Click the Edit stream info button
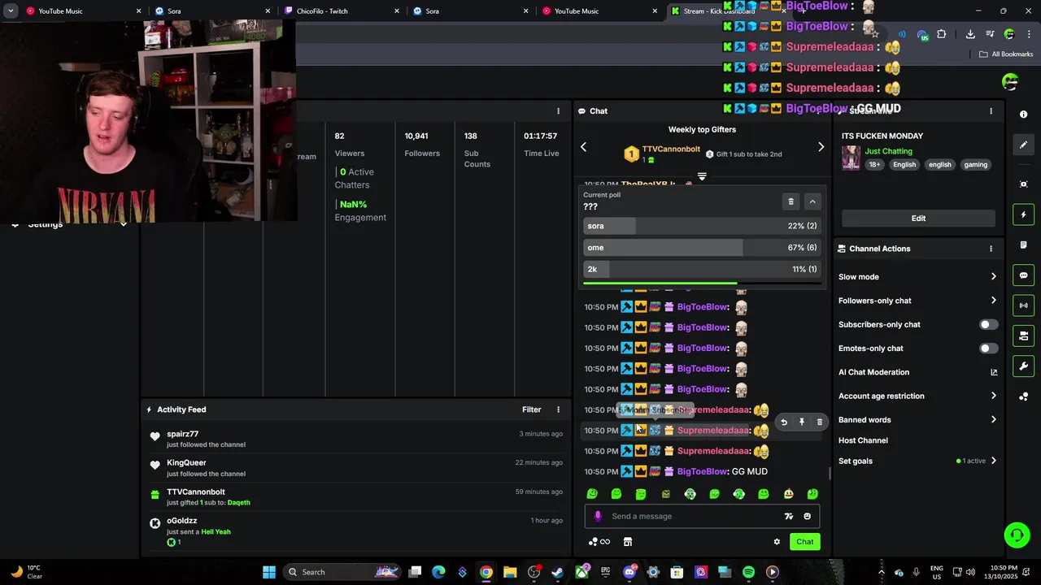The image size is (1041, 585). [918, 218]
